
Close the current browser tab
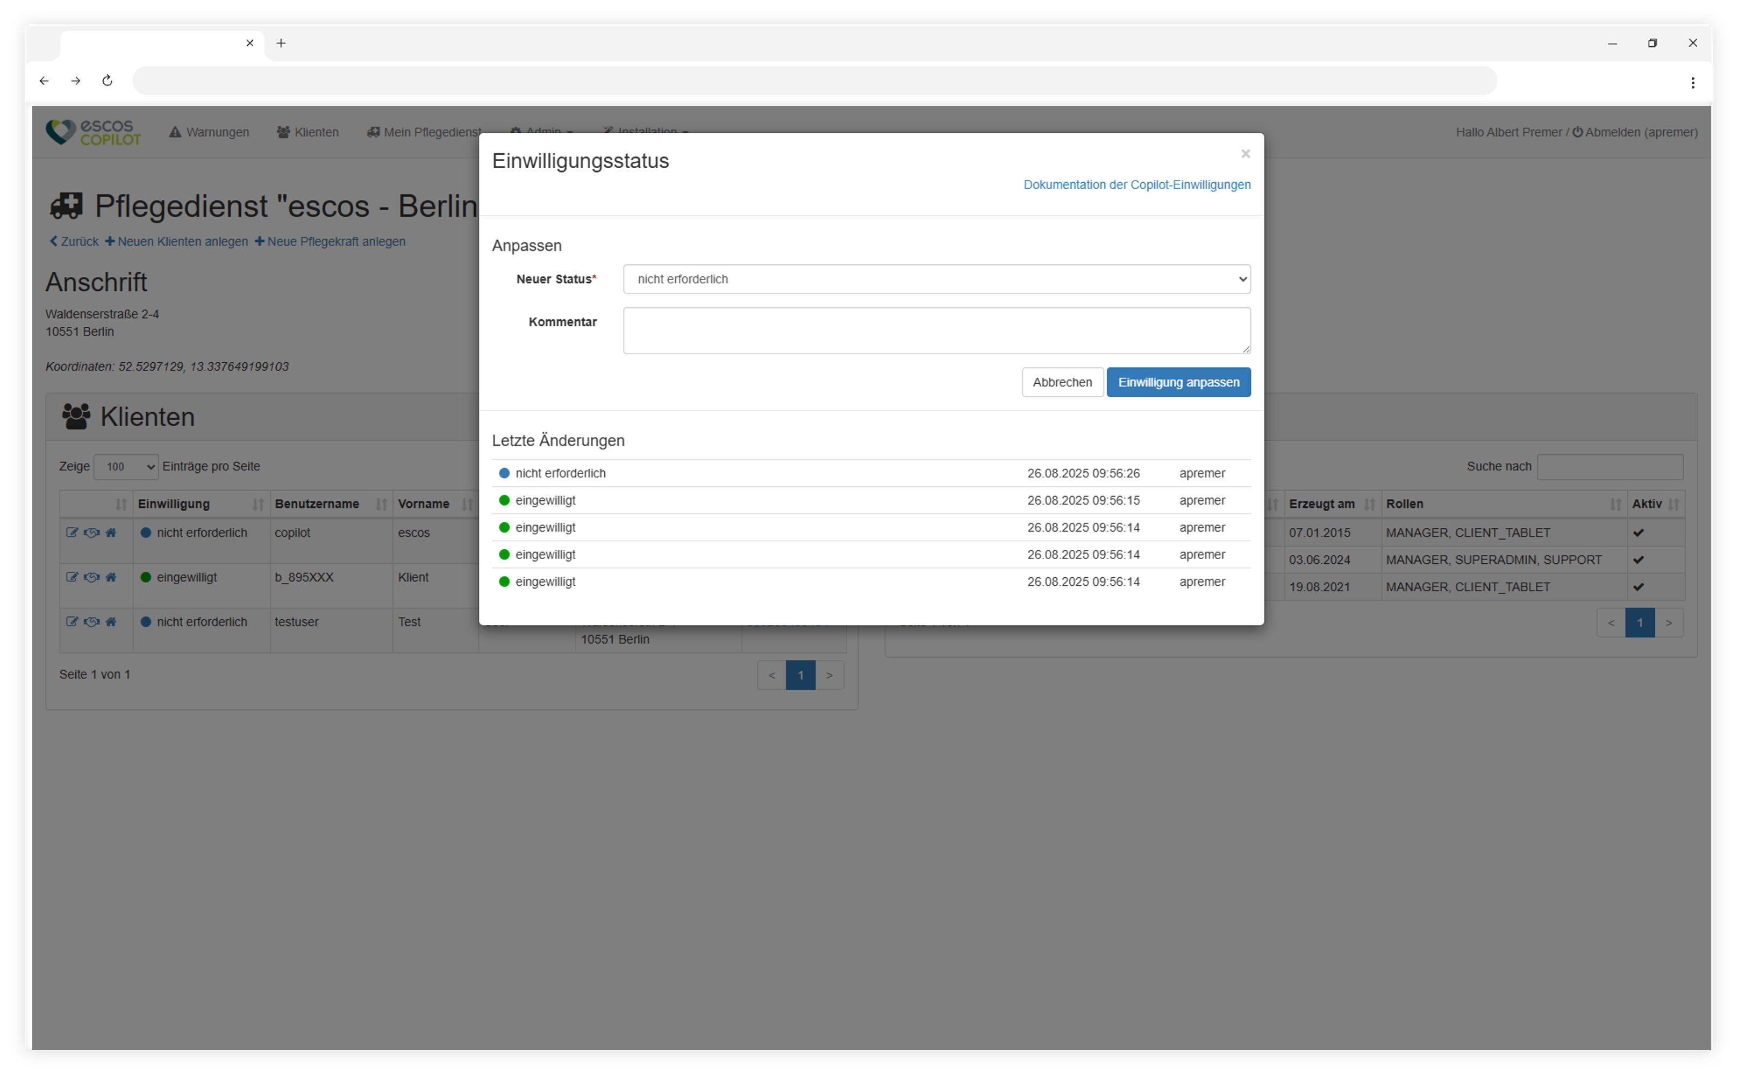(250, 42)
